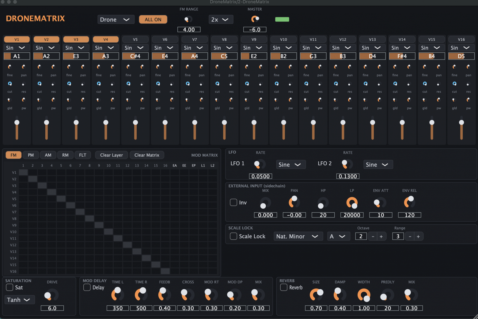Screen dimensions: 478x319
Task: Switch to the AM matrix tab
Action: point(48,155)
